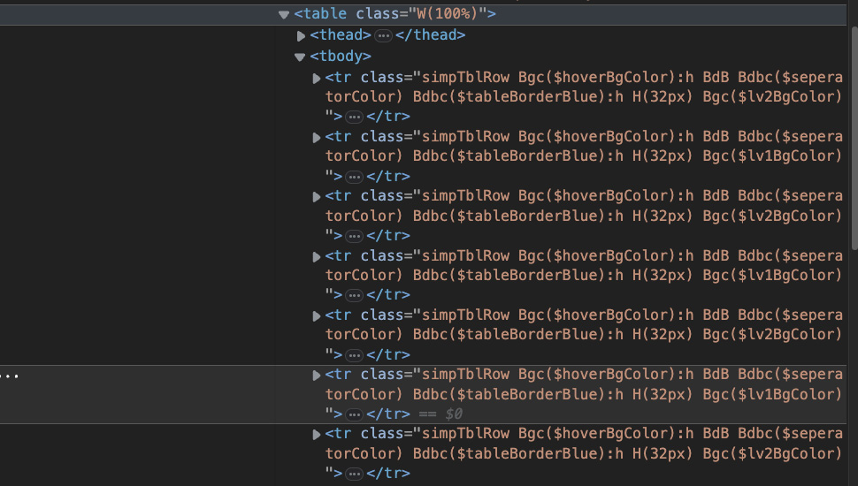Click the ellipsis badge of the second tr

point(354,177)
